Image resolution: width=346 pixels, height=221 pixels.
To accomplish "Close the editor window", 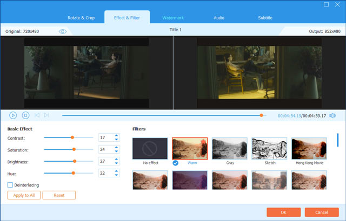I will pyautogui.click(x=337, y=4).
